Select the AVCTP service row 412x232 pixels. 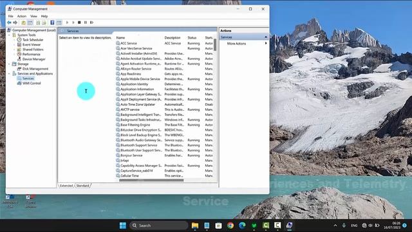(x=164, y=110)
